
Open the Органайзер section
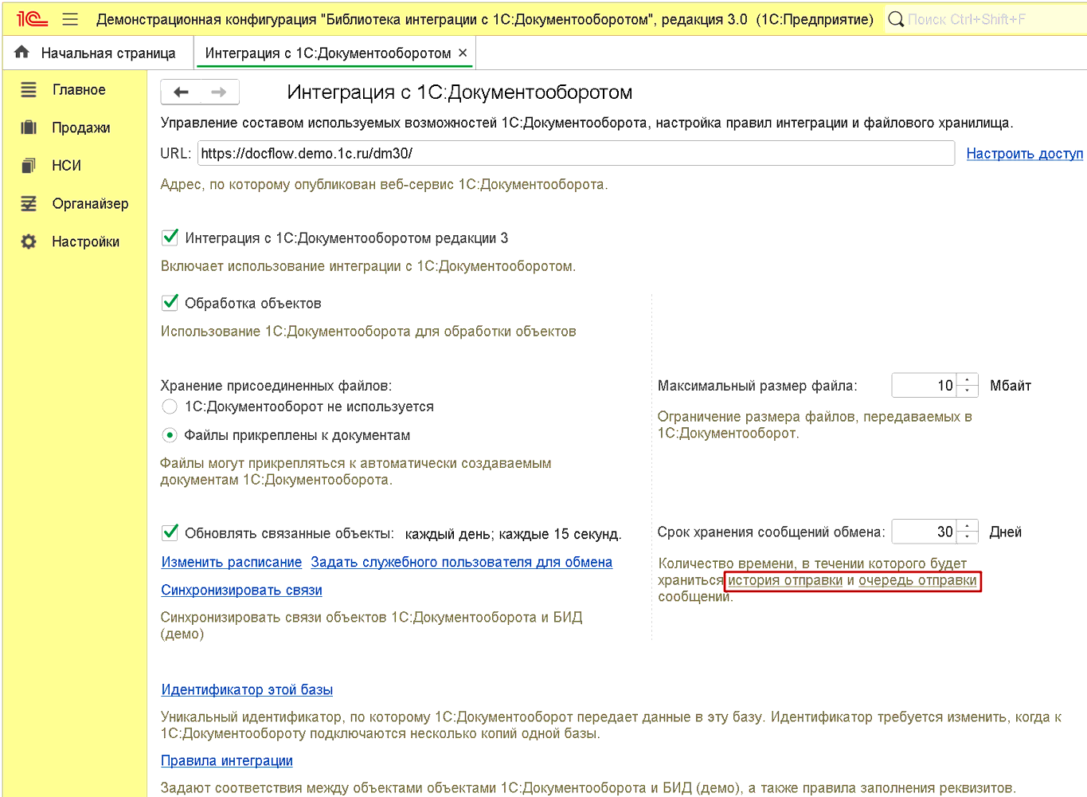pyautogui.click(x=91, y=204)
